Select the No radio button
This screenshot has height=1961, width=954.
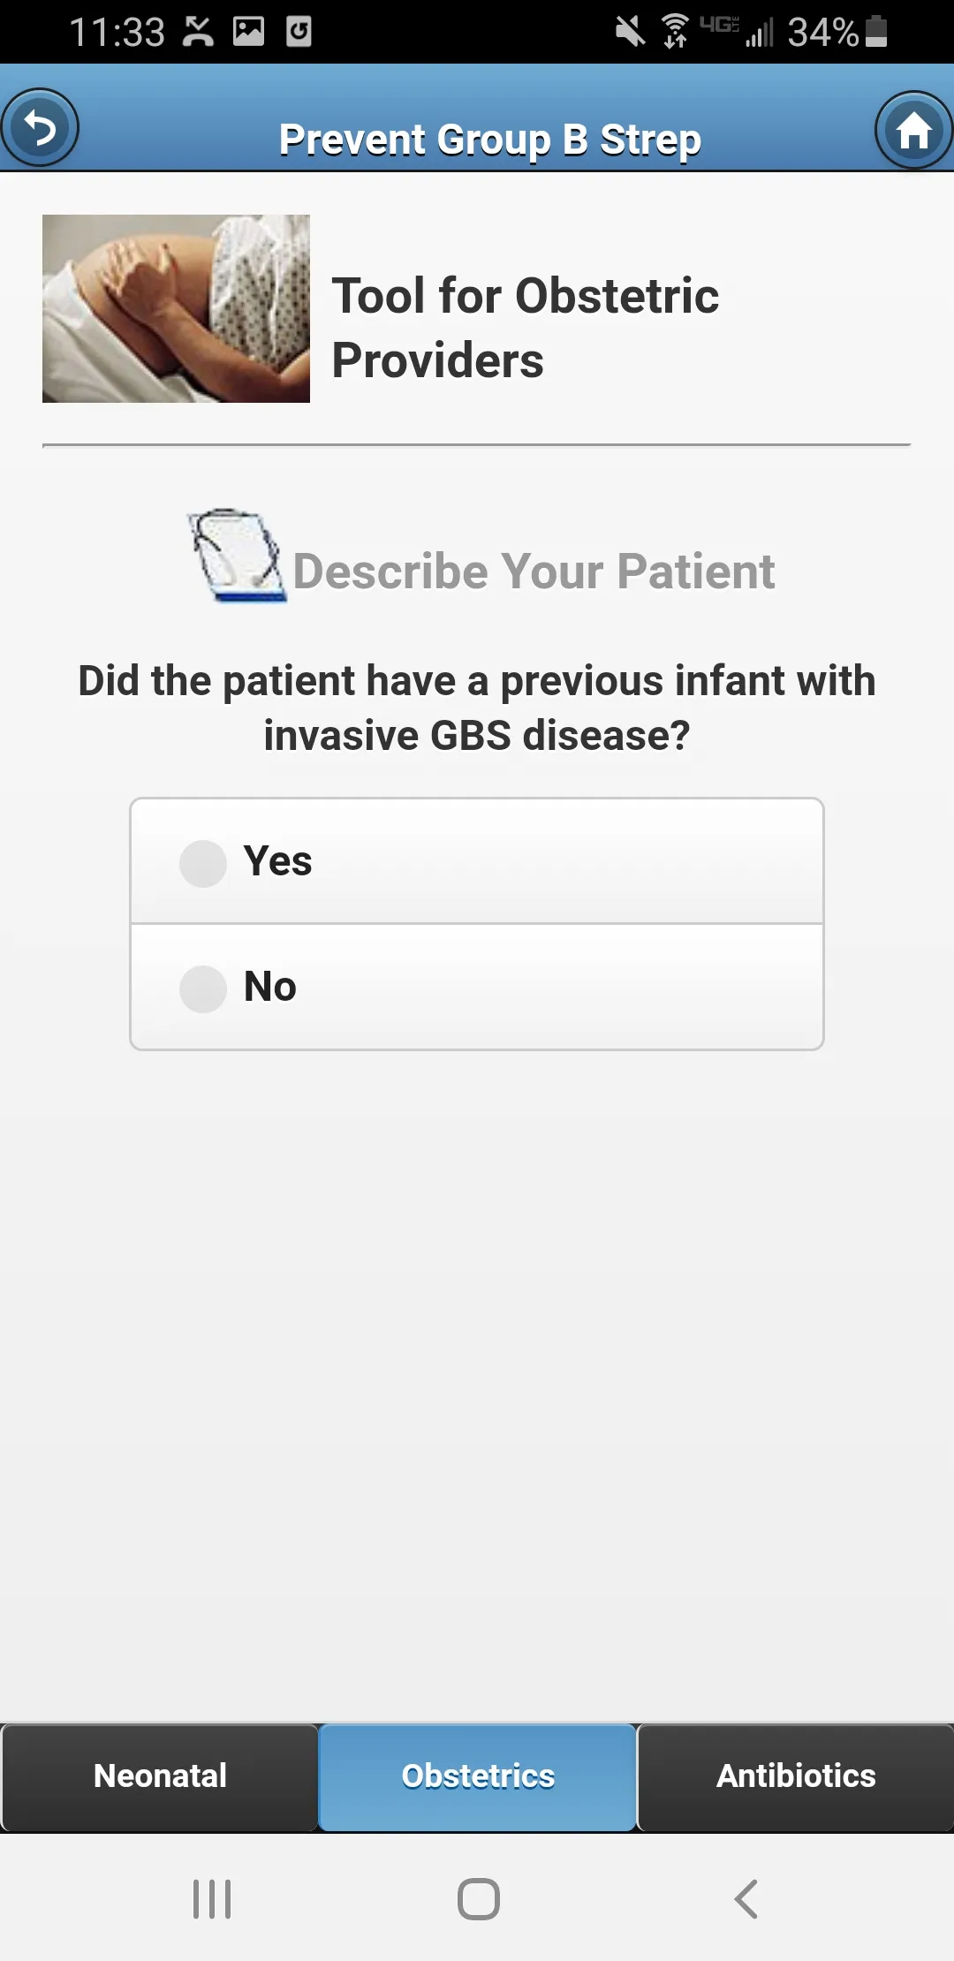pos(203,988)
